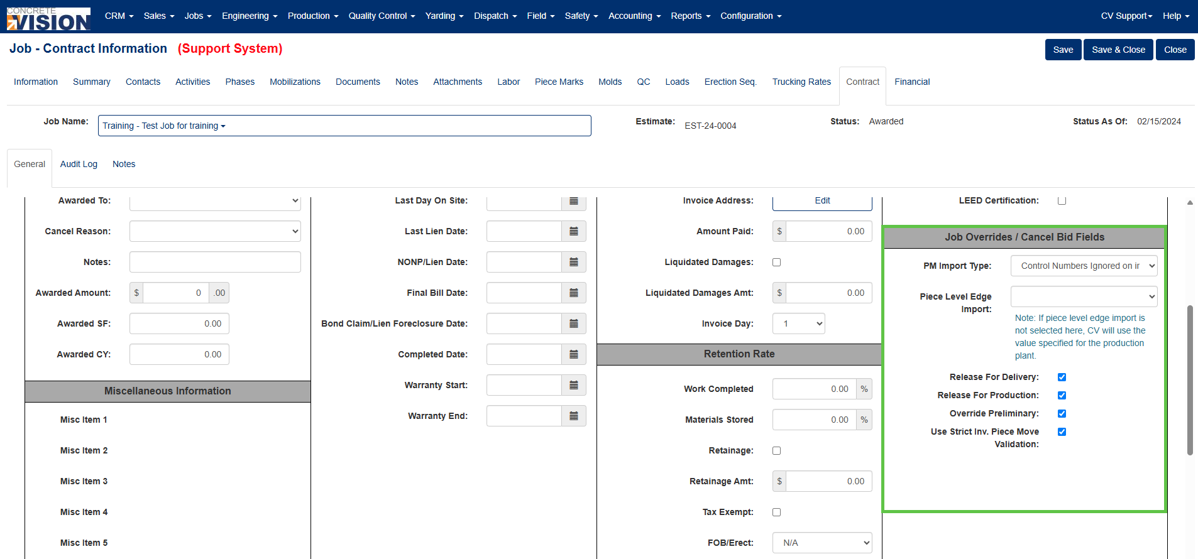Open the Invoice Day dropdown
1198x559 pixels.
click(x=799, y=323)
